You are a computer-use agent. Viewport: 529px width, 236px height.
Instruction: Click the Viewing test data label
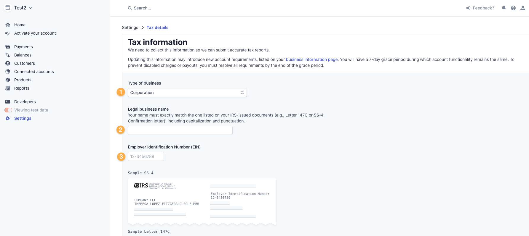(x=31, y=110)
